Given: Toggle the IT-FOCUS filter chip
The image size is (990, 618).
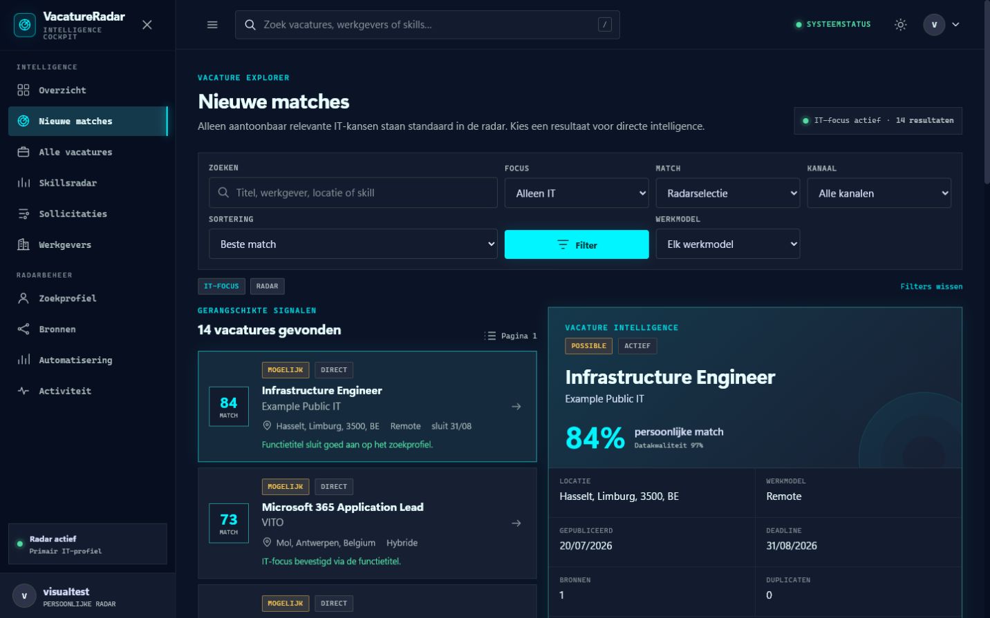Looking at the screenshot, I should 221,286.
